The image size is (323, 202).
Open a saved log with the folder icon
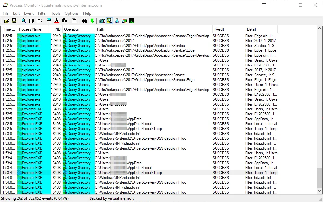coord(7,21)
